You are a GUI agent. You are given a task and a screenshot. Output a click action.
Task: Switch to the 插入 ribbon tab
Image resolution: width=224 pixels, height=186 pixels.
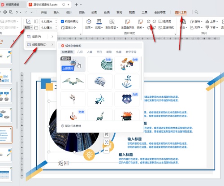point(56,13)
